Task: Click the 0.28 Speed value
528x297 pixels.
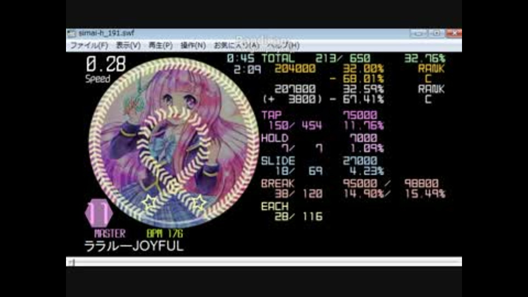Action: (x=106, y=64)
